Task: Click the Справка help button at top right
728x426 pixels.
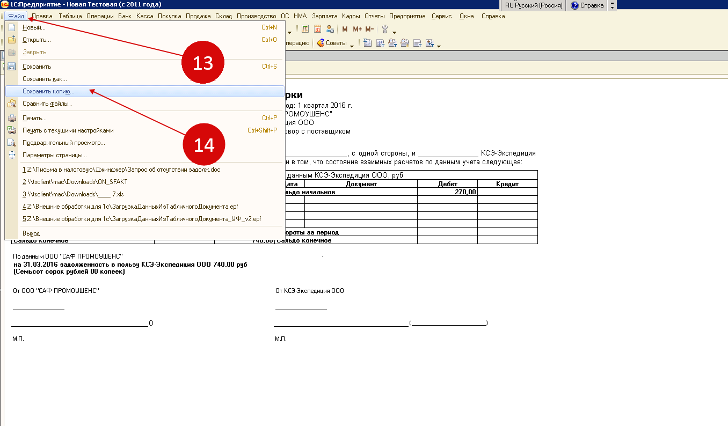Action: [x=587, y=5]
